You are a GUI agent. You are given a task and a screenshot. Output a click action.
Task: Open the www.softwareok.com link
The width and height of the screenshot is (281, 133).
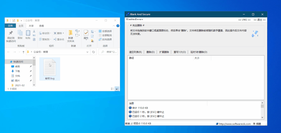tap(235, 124)
